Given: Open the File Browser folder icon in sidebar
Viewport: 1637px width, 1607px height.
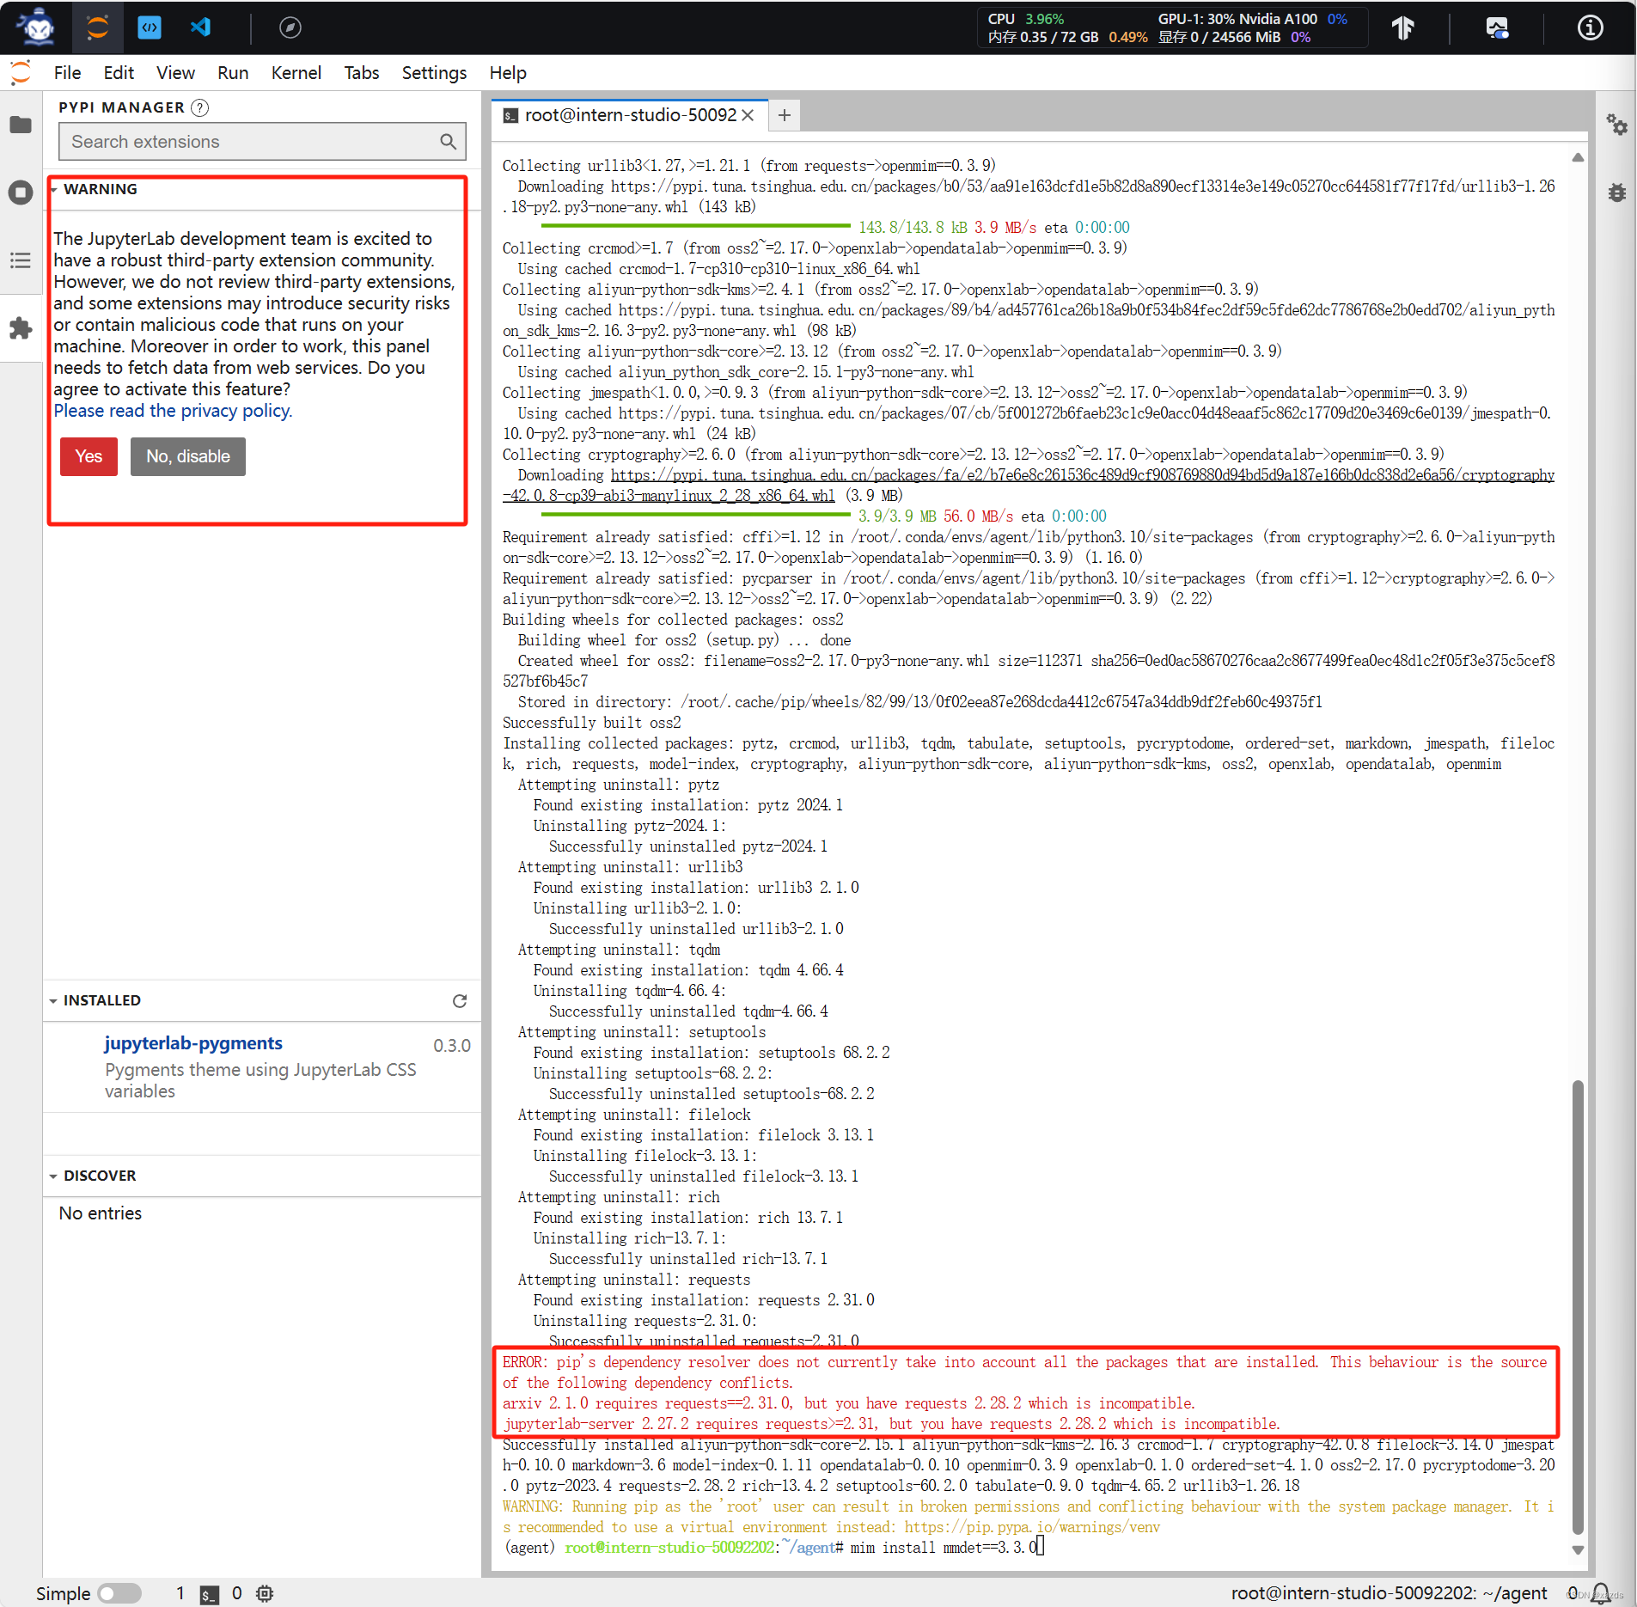Looking at the screenshot, I should (x=21, y=125).
